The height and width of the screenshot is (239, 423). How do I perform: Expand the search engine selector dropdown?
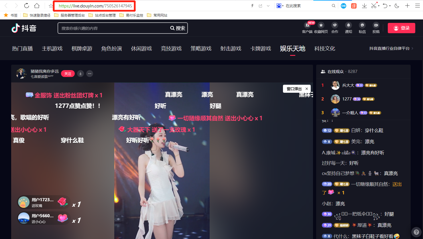283,6
